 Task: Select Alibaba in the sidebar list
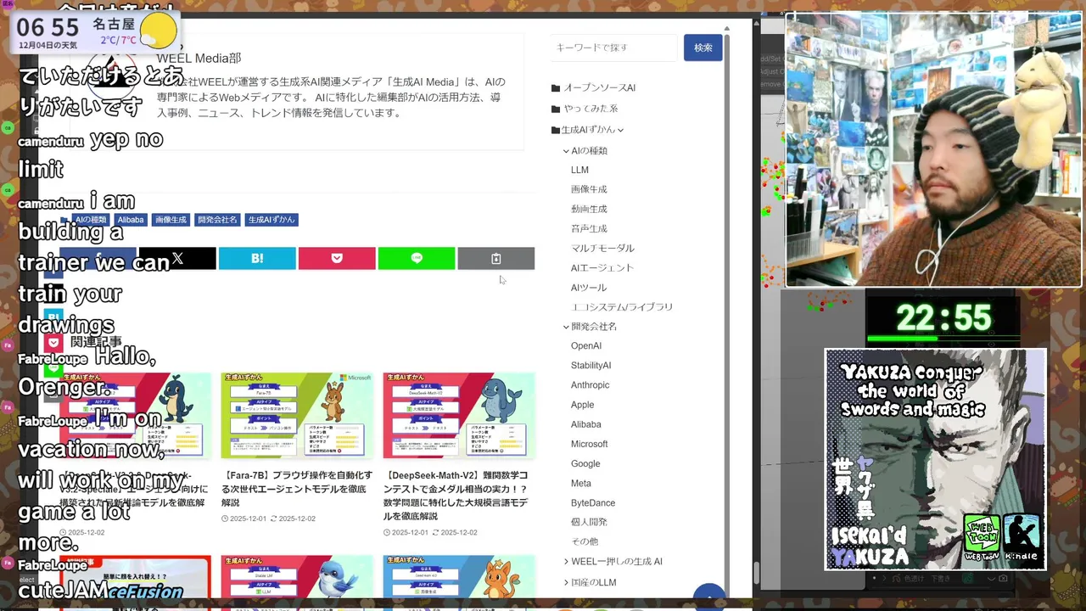click(585, 424)
